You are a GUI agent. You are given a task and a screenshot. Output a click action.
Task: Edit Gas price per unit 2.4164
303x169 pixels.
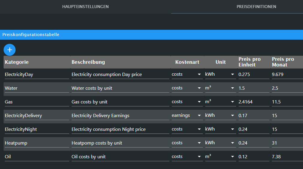tap(254, 102)
